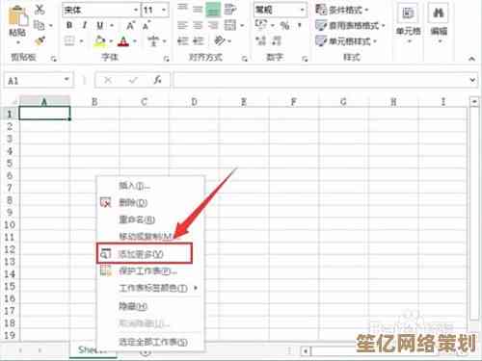Open the font size 11 dropdown
Viewport: 482px width, 361px height.
click(x=164, y=10)
